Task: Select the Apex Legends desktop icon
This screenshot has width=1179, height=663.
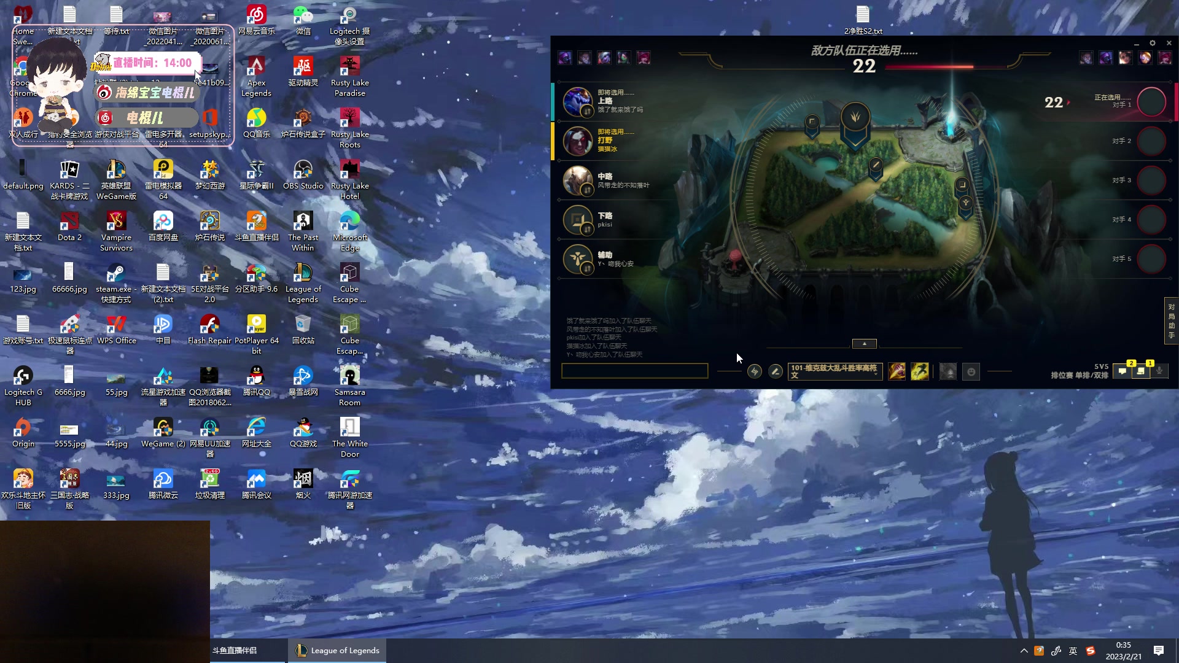Action: (256, 76)
